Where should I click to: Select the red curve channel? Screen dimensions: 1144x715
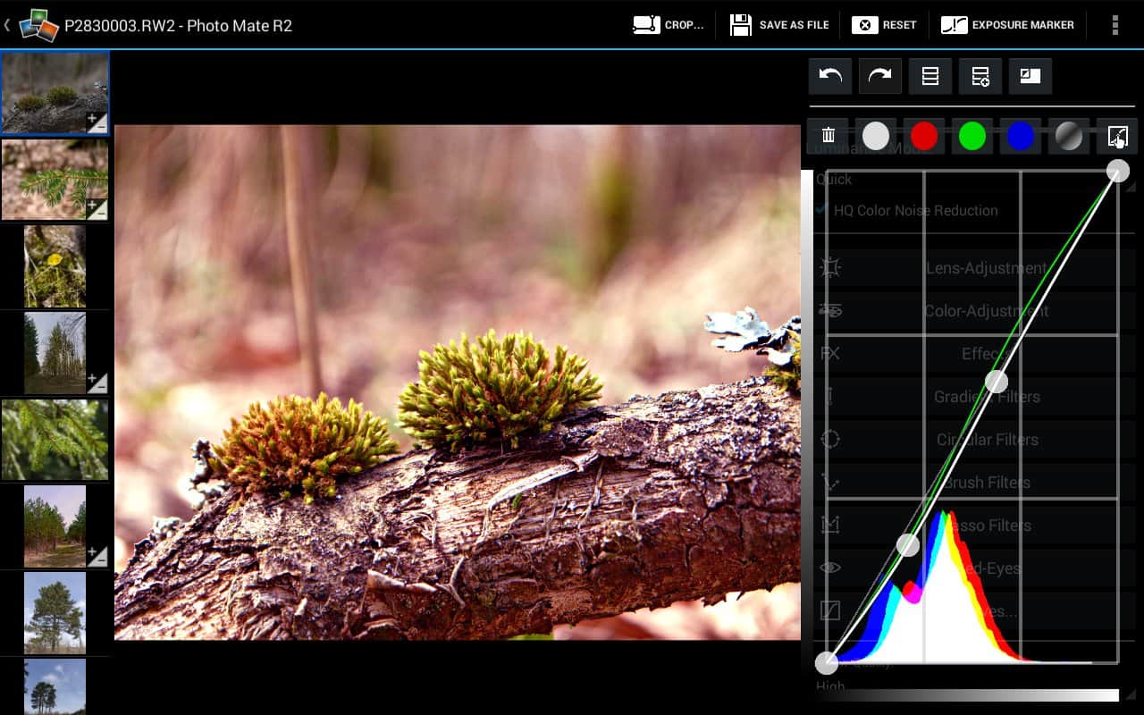pyautogui.click(x=924, y=136)
